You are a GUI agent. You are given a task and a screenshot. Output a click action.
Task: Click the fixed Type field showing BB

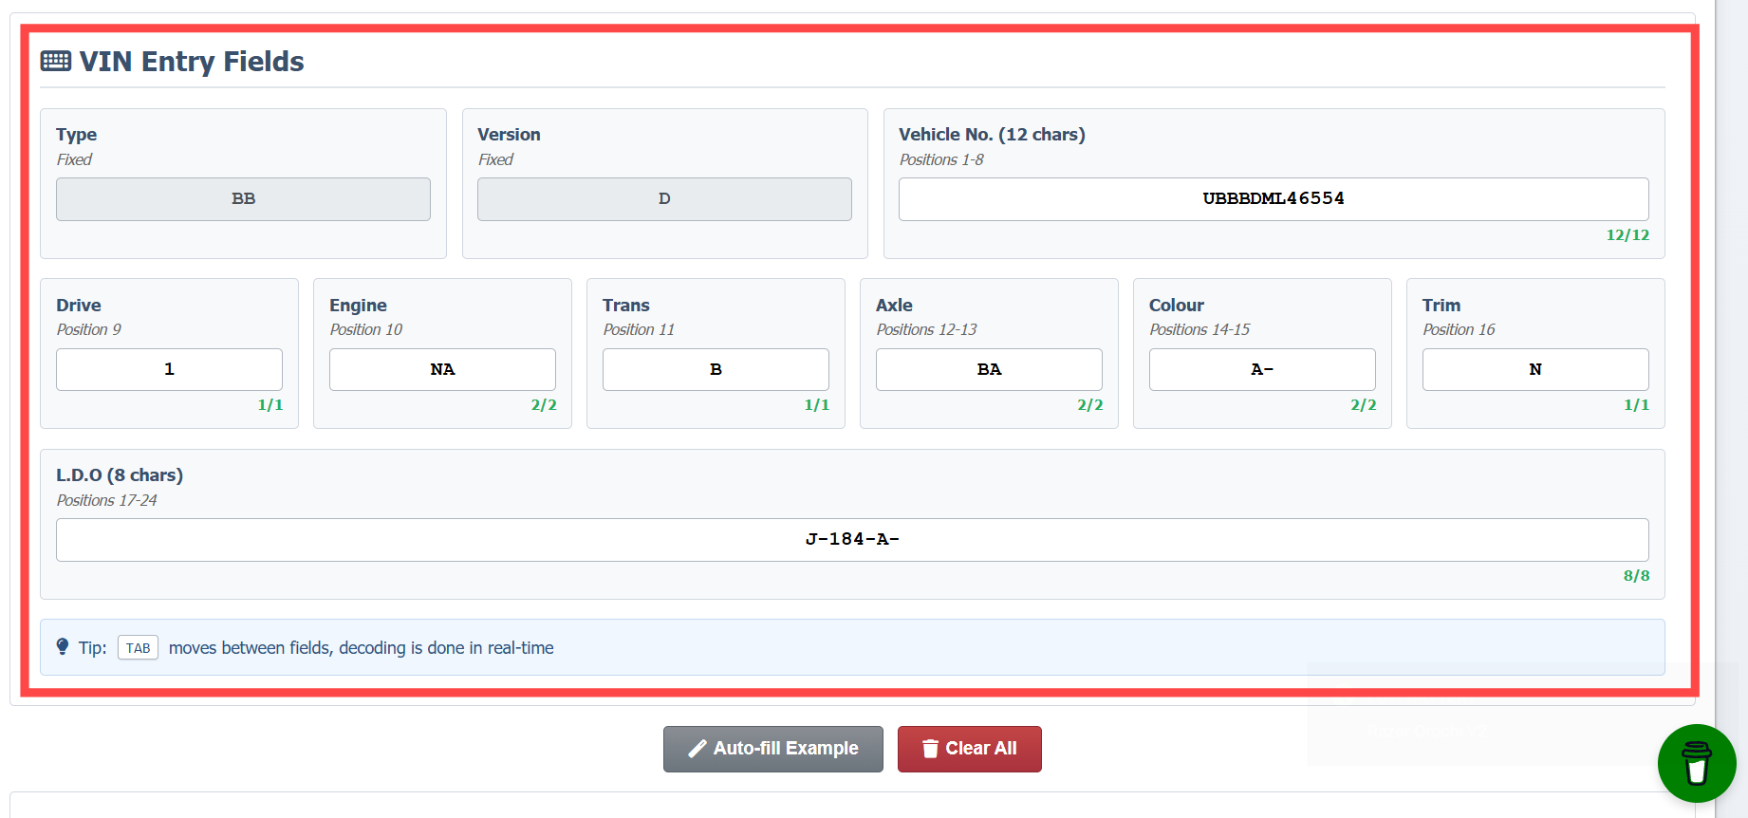tap(243, 199)
